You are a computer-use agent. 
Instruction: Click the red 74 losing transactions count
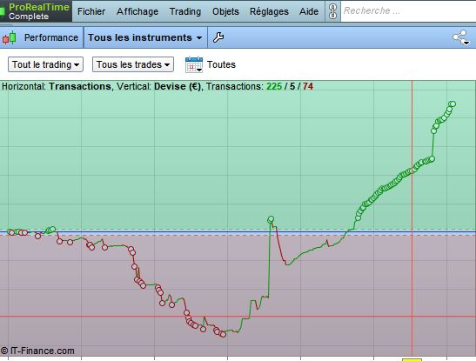[307, 86]
